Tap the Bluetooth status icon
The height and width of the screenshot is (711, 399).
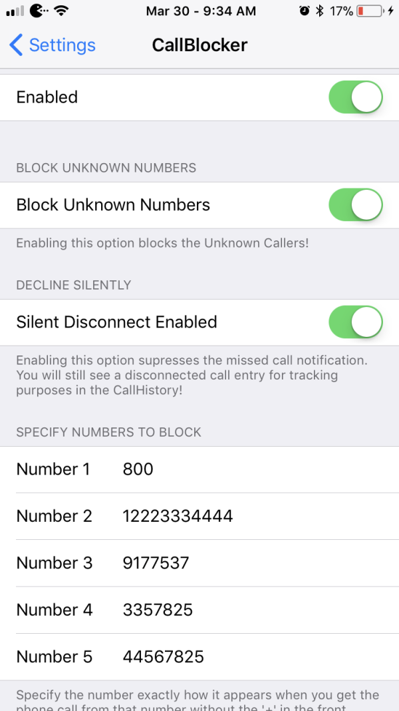pos(320,11)
